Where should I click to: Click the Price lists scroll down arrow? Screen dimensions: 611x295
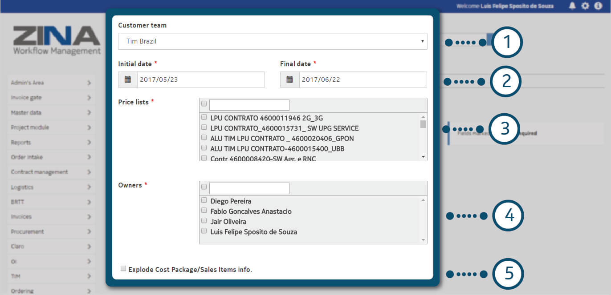pos(423,156)
